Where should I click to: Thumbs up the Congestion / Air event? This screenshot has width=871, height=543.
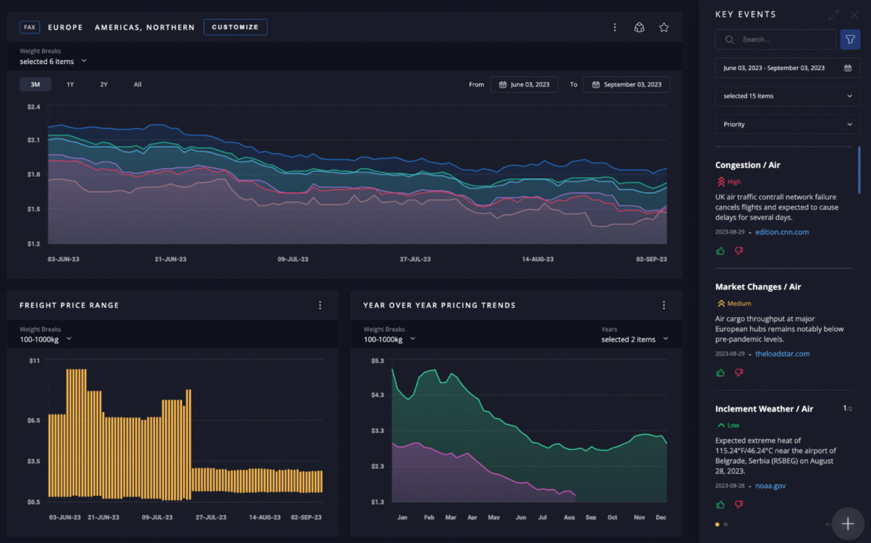pyautogui.click(x=720, y=251)
